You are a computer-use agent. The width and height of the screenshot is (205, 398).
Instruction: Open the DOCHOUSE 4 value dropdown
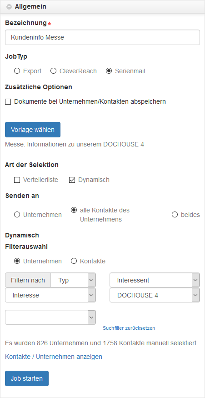(x=155, y=295)
